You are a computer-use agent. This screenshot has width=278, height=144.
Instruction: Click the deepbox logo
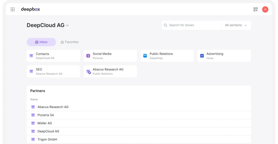point(30,9)
